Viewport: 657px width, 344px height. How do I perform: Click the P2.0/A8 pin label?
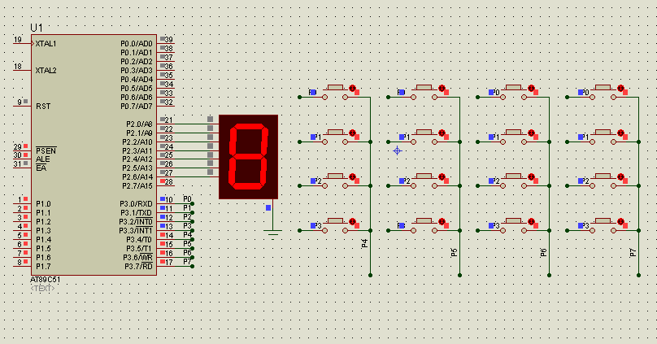tap(139, 124)
